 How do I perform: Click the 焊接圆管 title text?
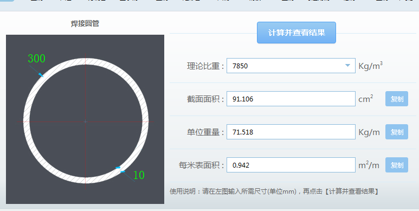(85, 23)
